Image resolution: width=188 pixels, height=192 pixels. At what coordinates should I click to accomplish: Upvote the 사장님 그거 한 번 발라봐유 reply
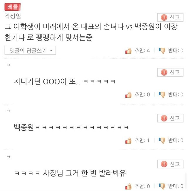coord(128,186)
